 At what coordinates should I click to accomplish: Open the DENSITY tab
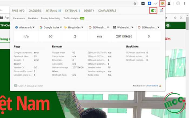coord(89,11)
